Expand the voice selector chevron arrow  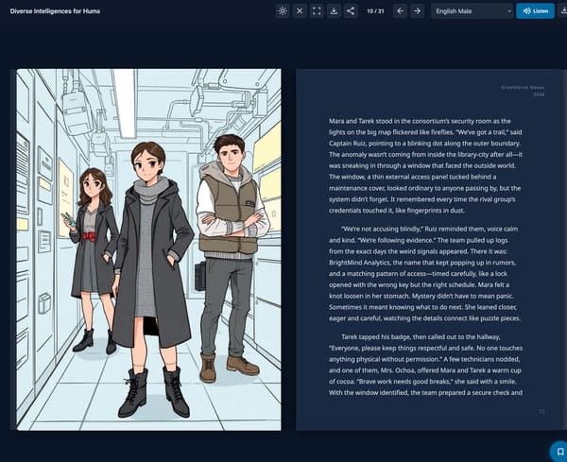(508, 11)
